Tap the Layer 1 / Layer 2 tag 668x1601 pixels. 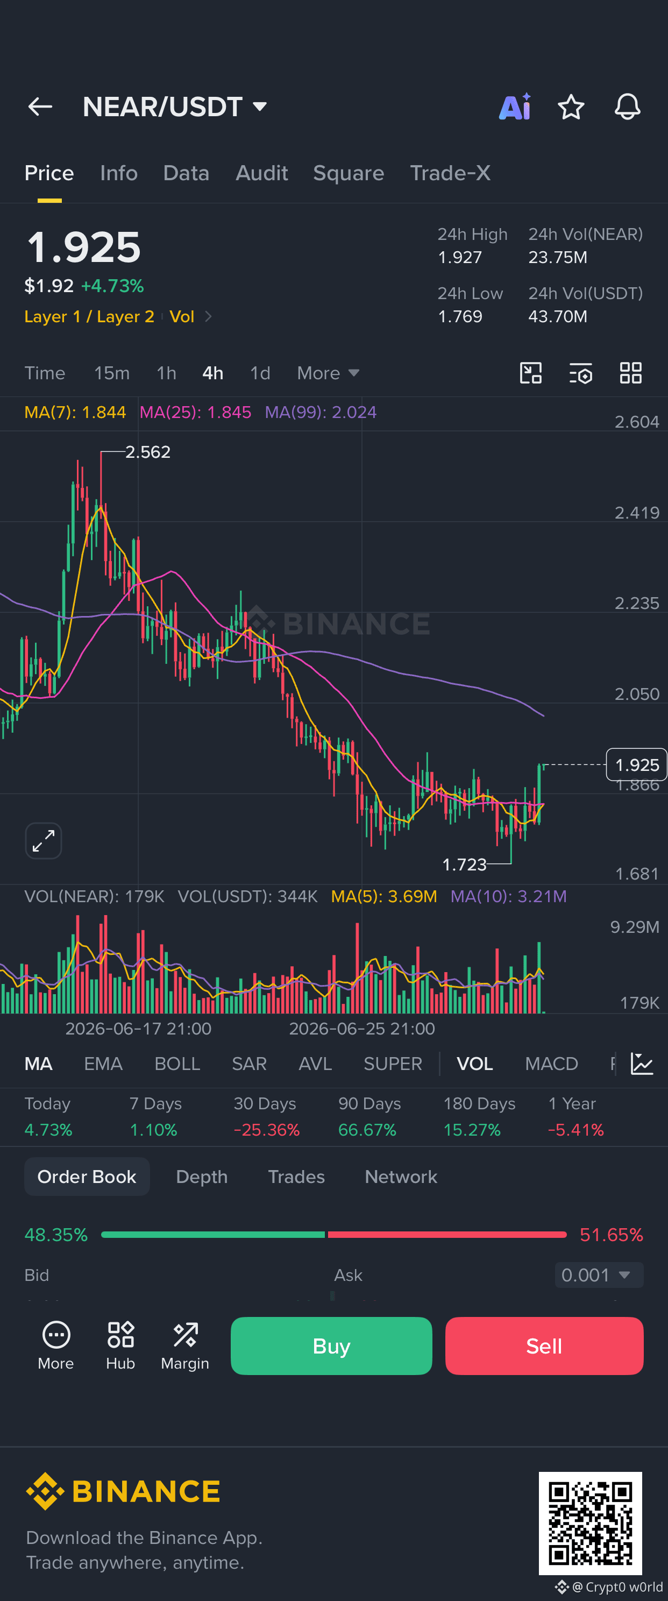point(89,317)
